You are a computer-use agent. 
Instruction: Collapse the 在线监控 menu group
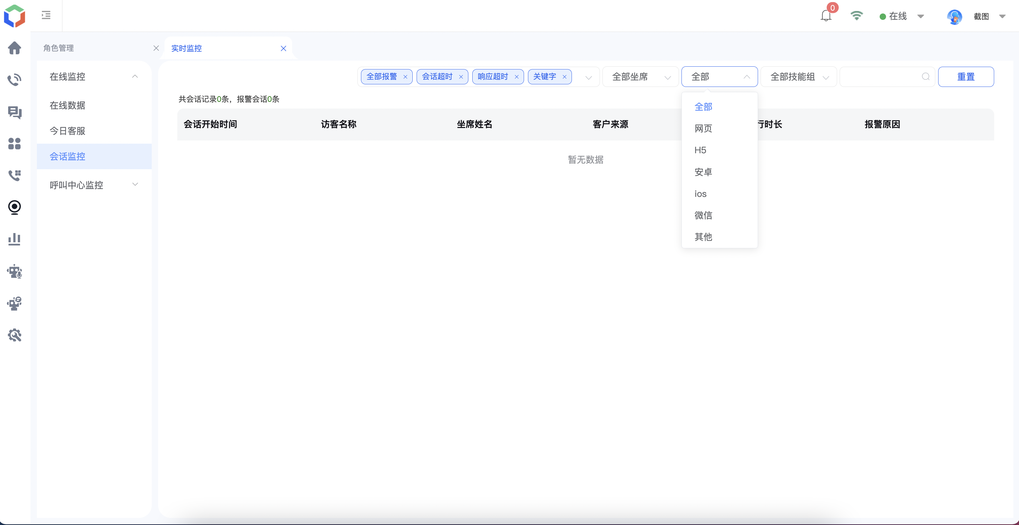[x=94, y=76]
